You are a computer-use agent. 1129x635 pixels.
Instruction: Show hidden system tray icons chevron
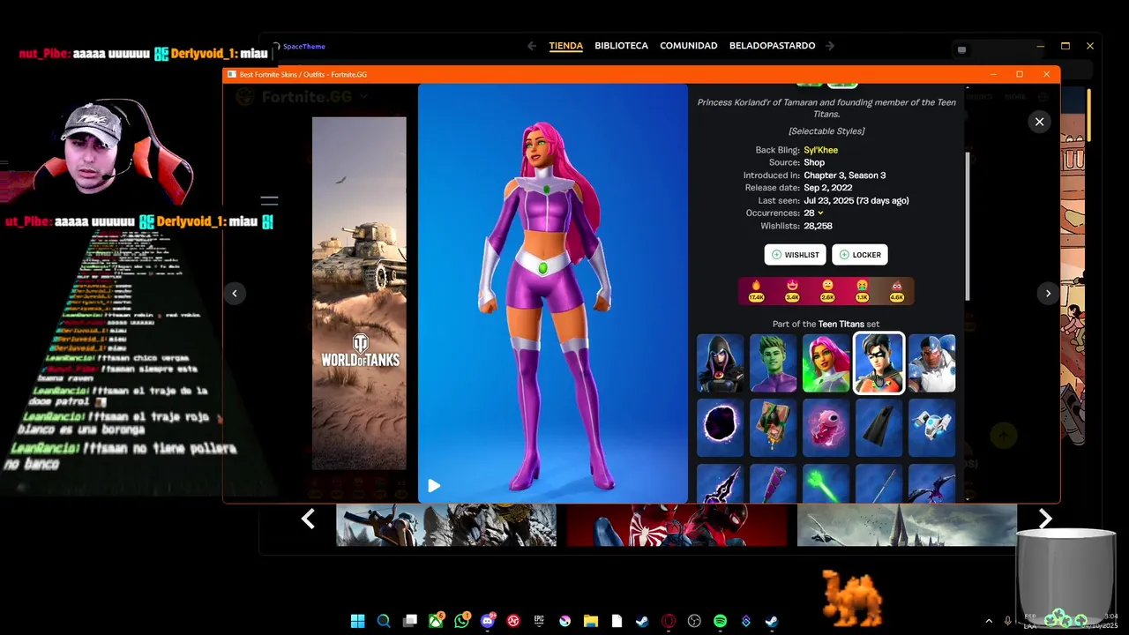click(988, 621)
